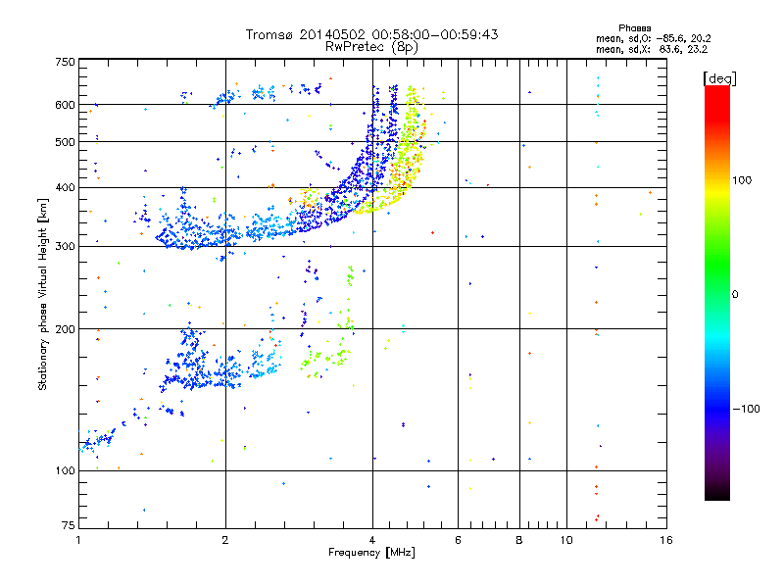Select the 'mean, sd,O: -85.6, 20.2' line
This screenshot has width=784, height=588.
pos(654,38)
